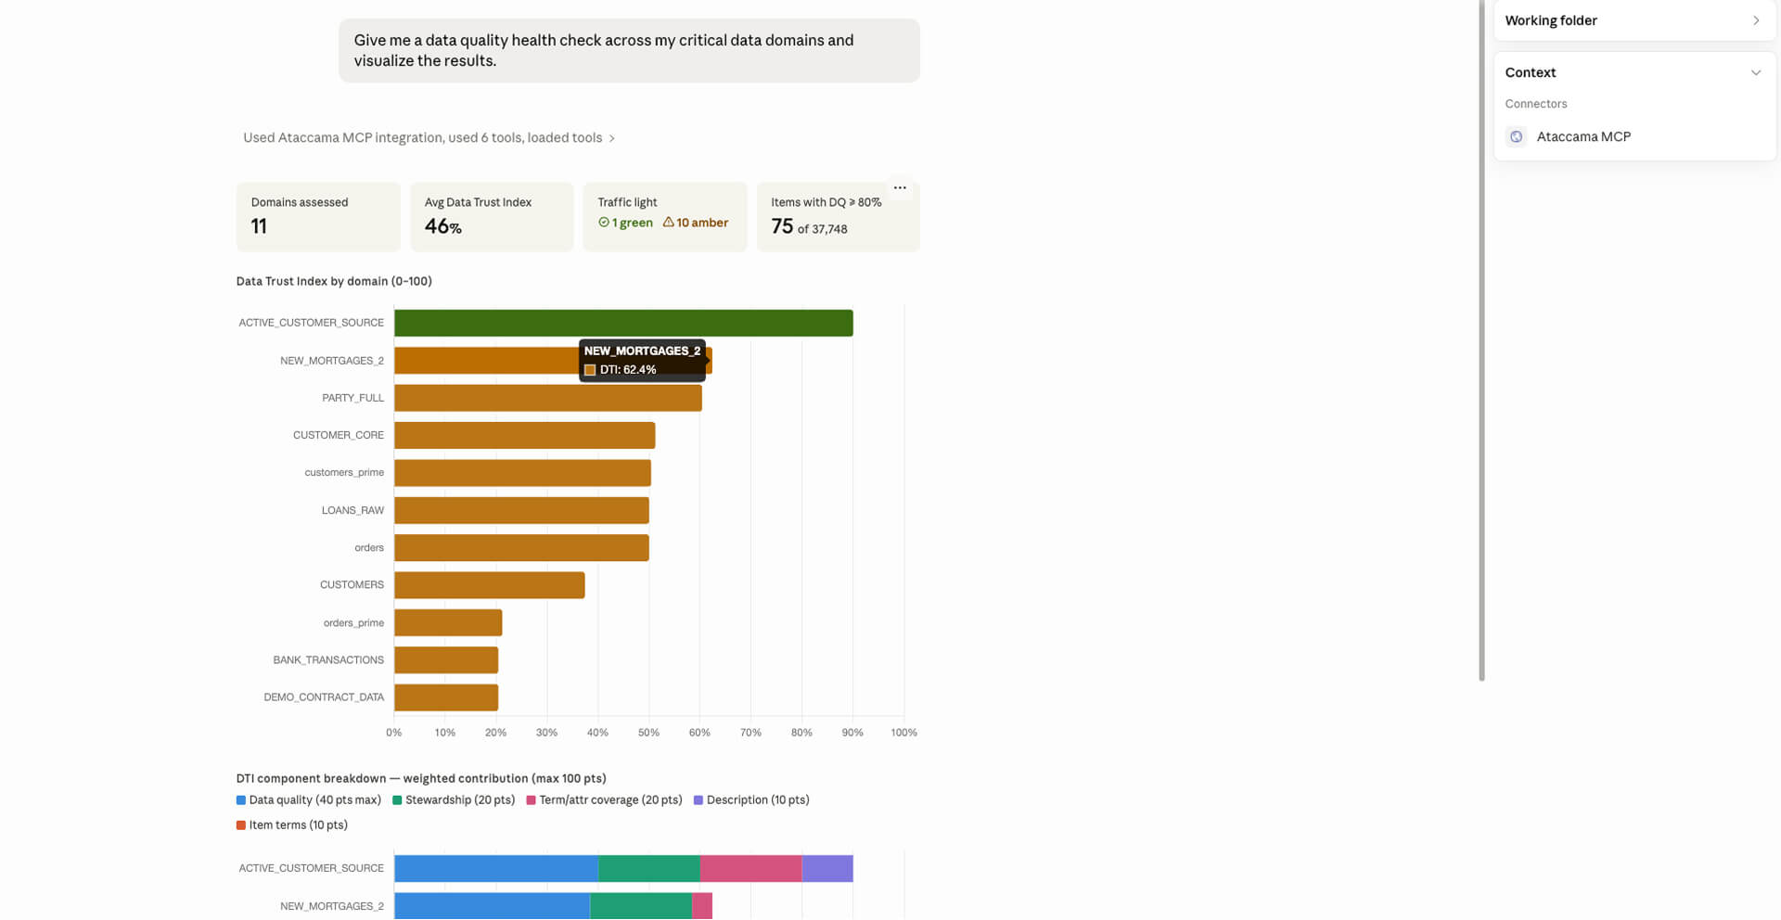Image resolution: width=1781 pixels, height=920 pixels.
Task: Click the vertical scrollbar of conversation
Action: (1481, 340)
